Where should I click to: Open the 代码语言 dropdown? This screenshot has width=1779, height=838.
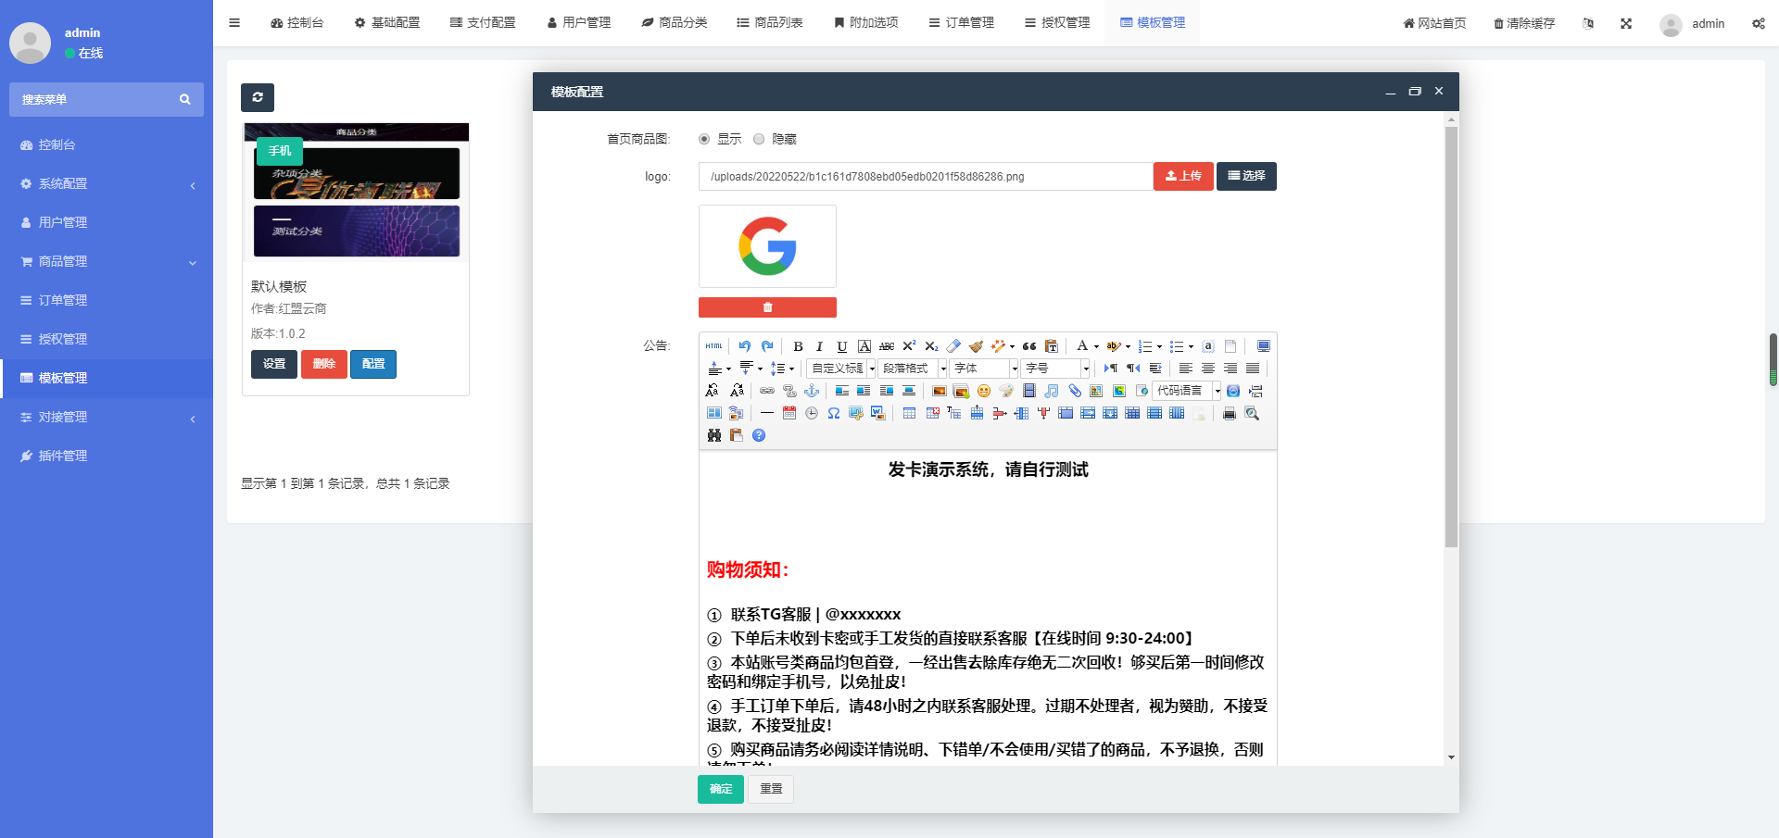coord(1187,391)
